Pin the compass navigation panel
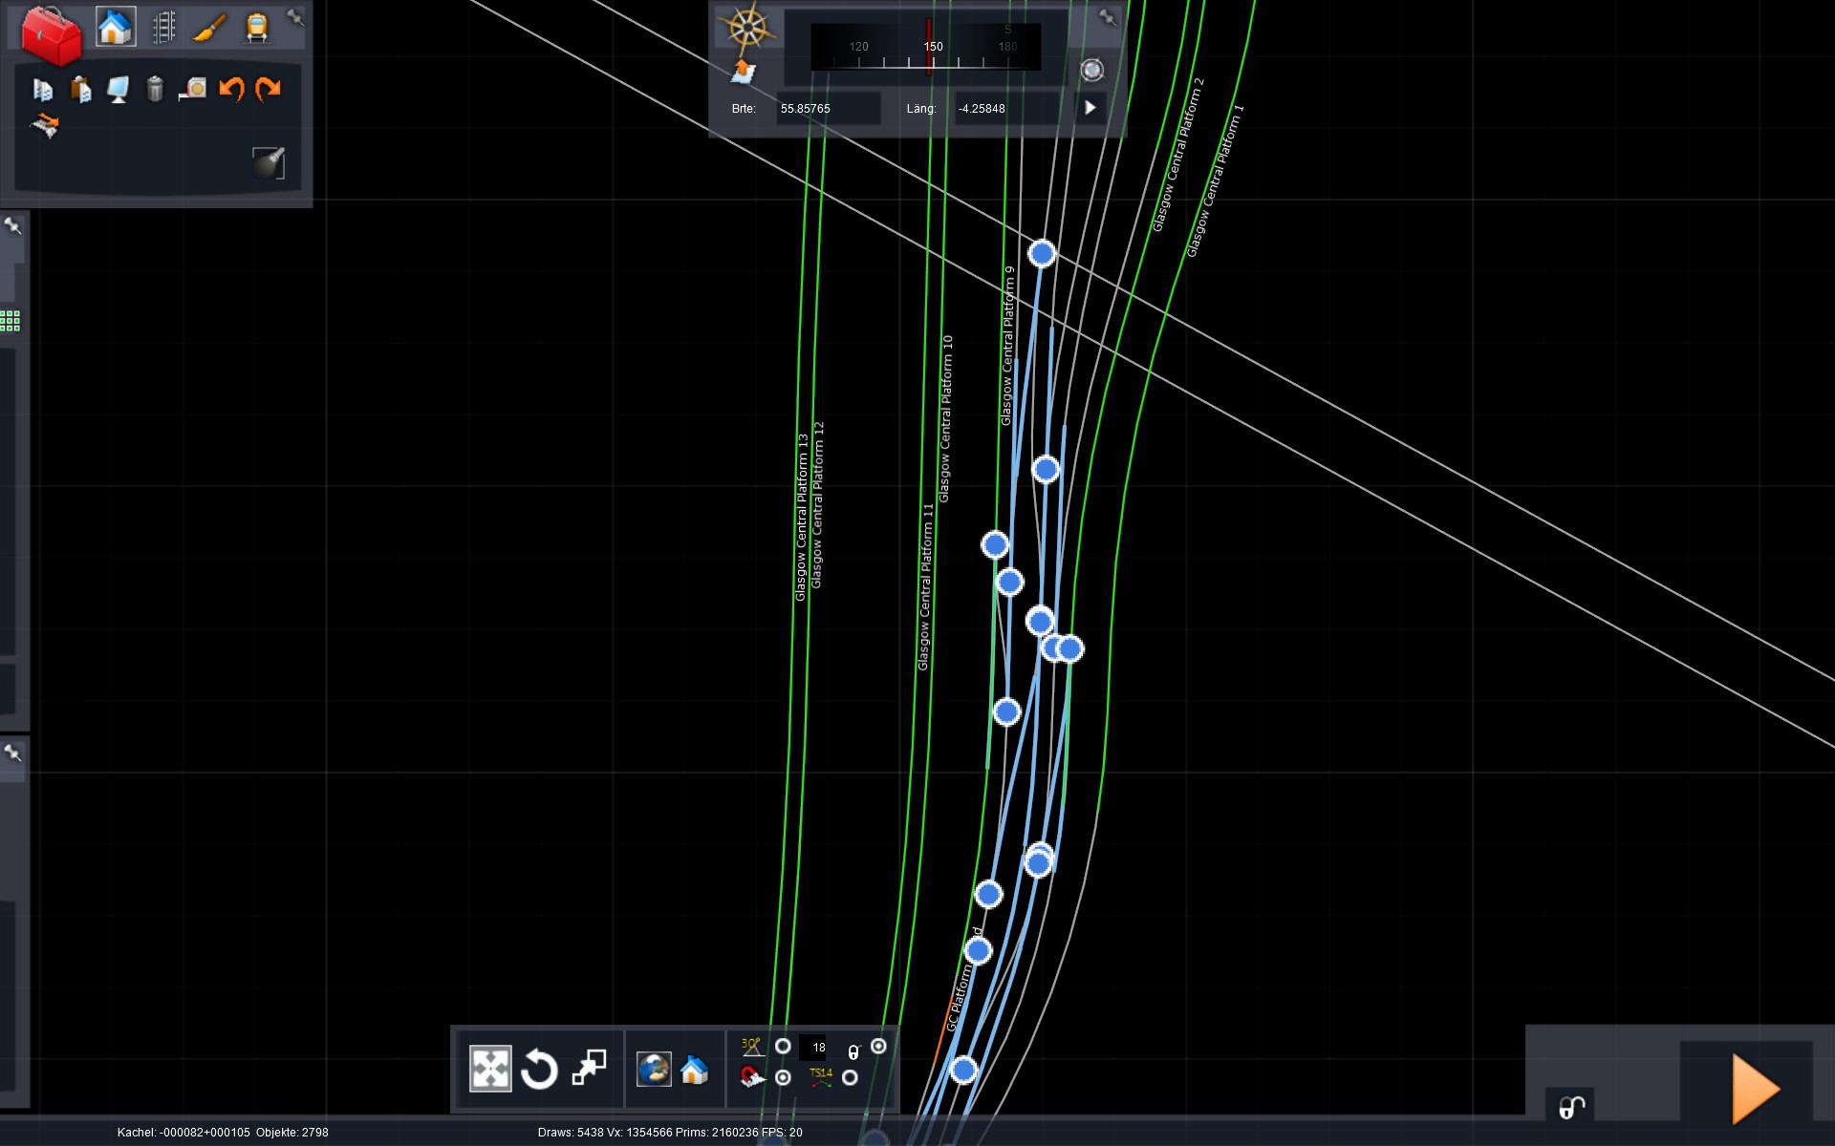 click(x=1108, y=17)
